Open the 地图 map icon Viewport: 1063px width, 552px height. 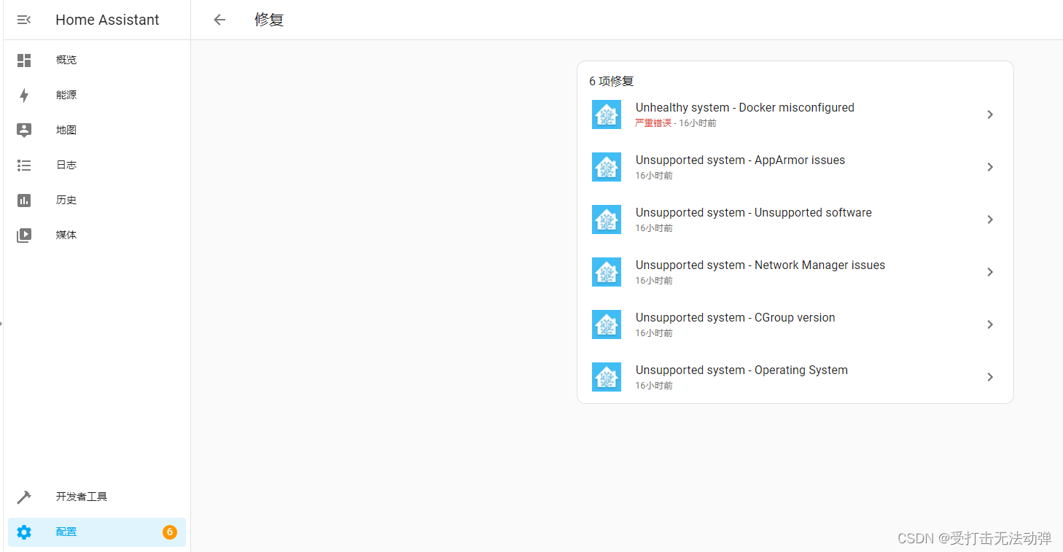pyautogui.click(x=24, y=131)
